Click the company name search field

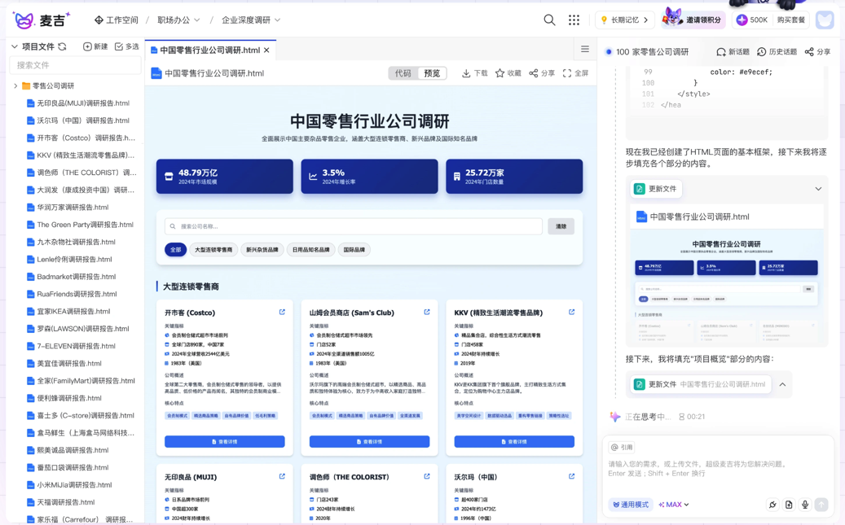click(x=354, y=226)
